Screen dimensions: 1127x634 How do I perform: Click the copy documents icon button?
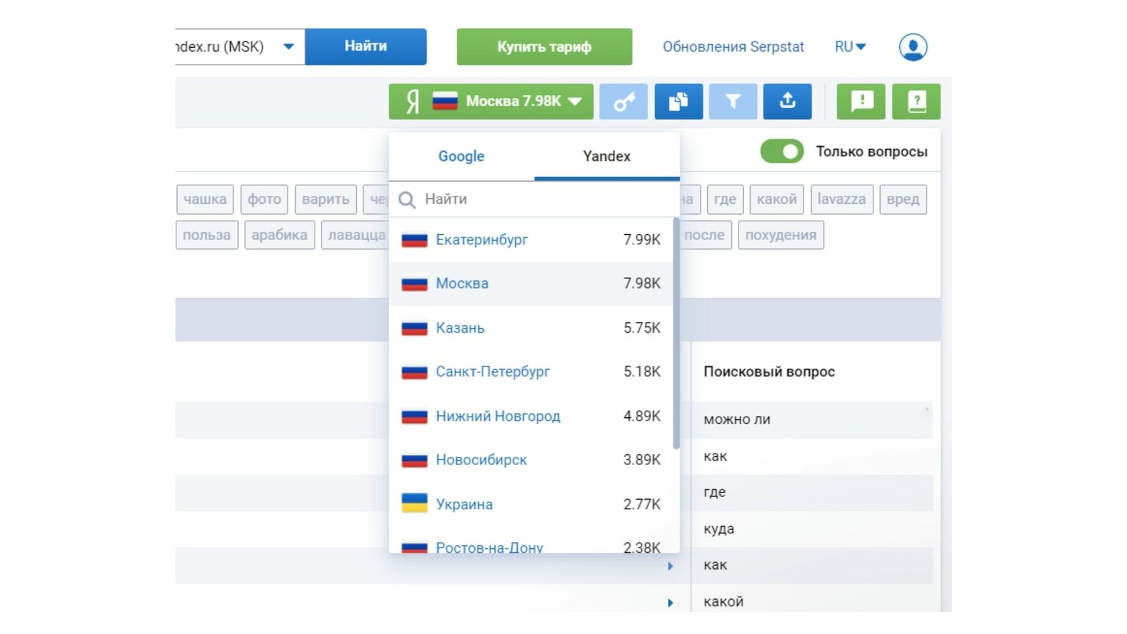[678, 101]
